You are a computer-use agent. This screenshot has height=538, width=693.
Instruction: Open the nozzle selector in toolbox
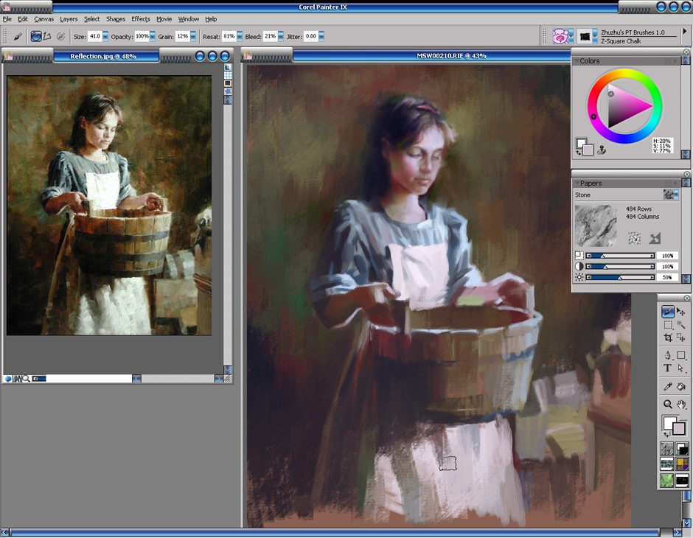click(681, 480)
